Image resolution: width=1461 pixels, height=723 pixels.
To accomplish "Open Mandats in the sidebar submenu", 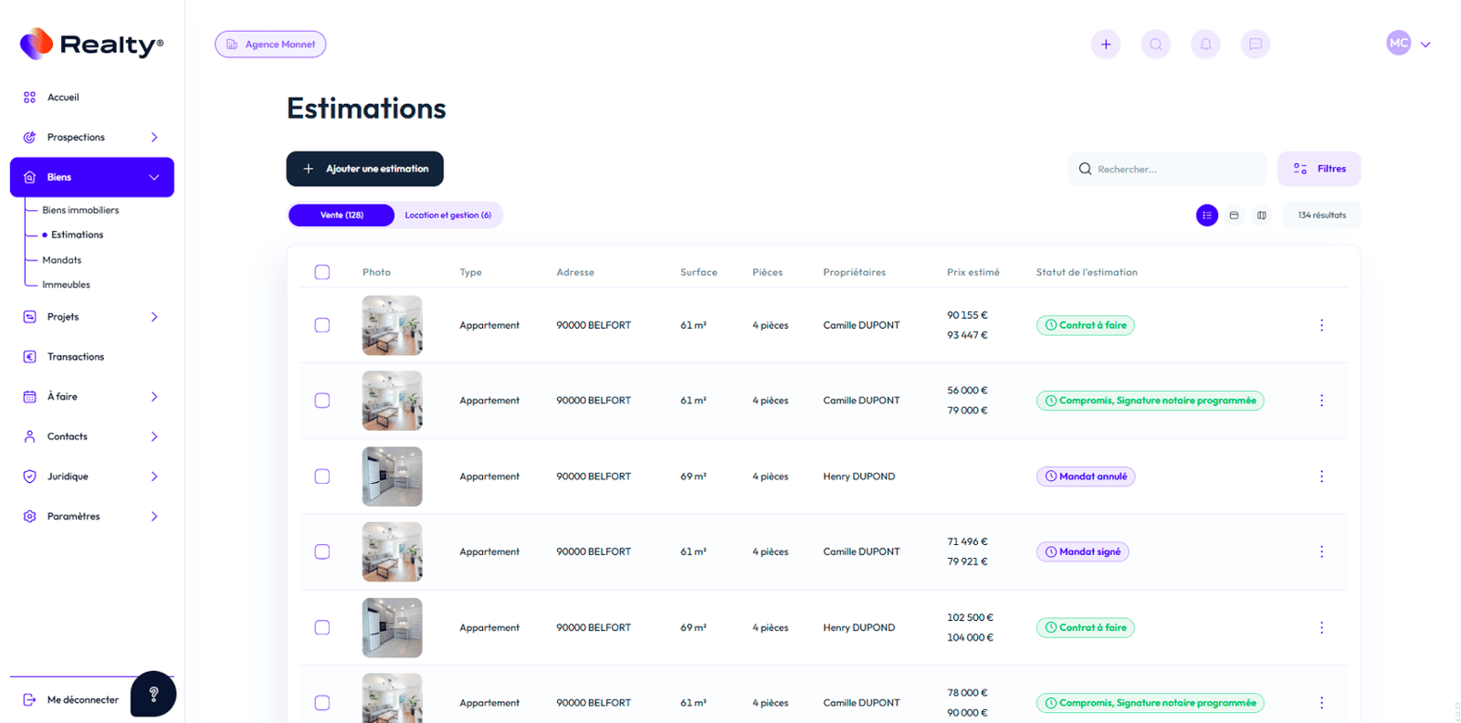I will 62,260.
